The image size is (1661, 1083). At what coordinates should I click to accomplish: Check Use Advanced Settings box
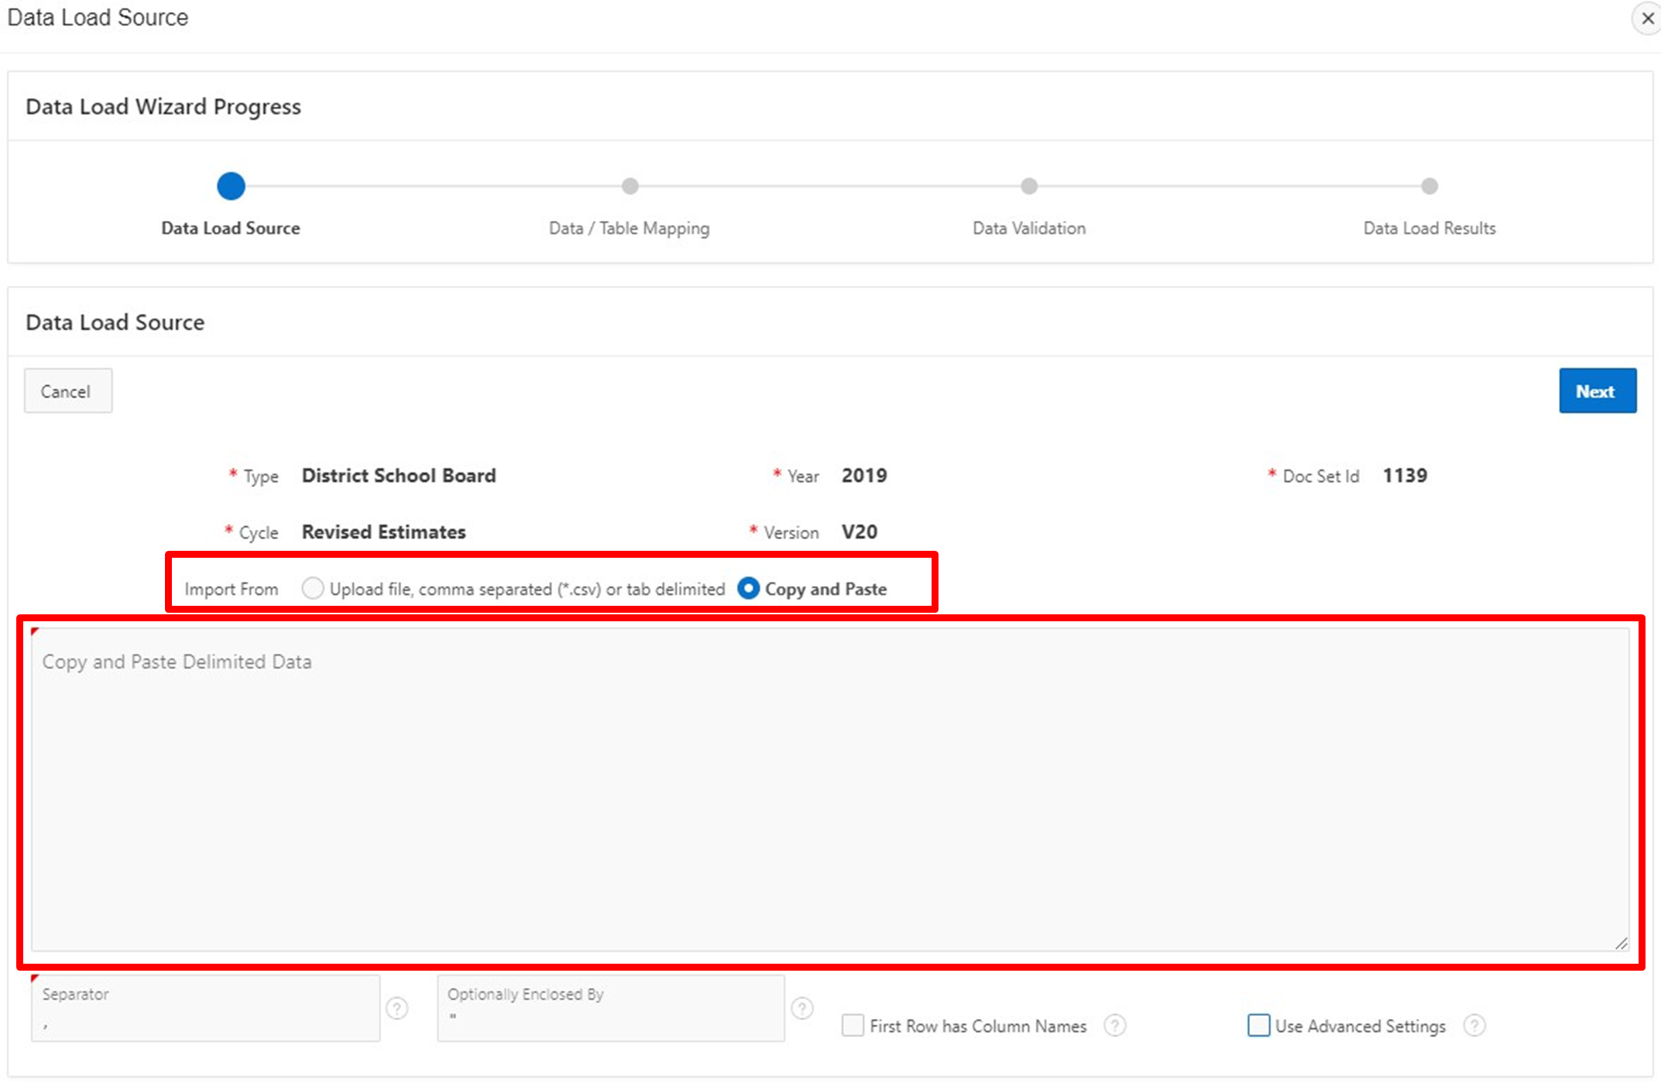coord(1258,1026)
